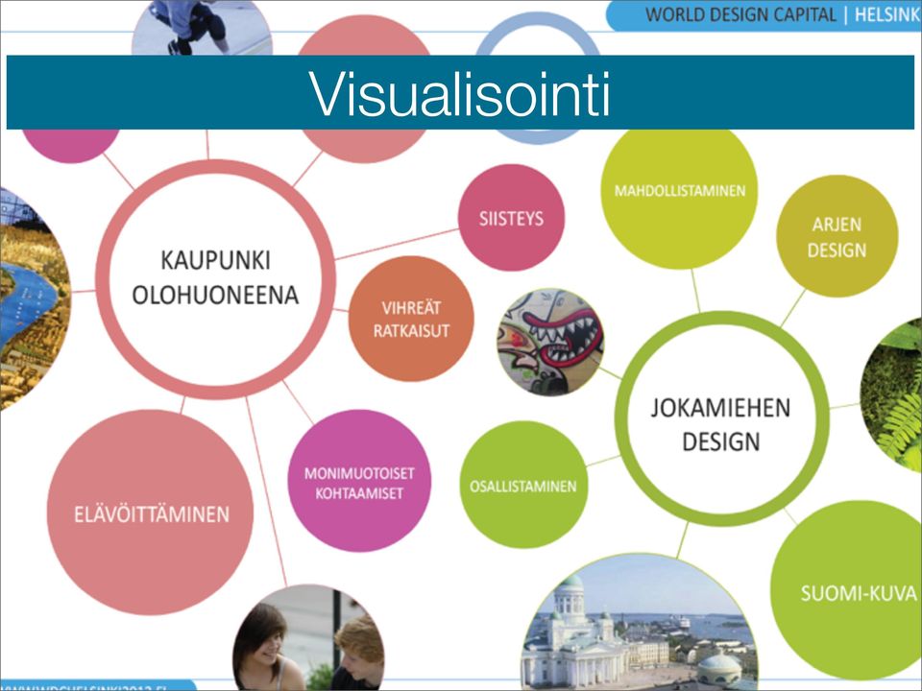Click the WORLD DESIGN CAPITAL header text
Image resolution: width=922 pixels, height=691 pixels.
[x=740, y=14]
